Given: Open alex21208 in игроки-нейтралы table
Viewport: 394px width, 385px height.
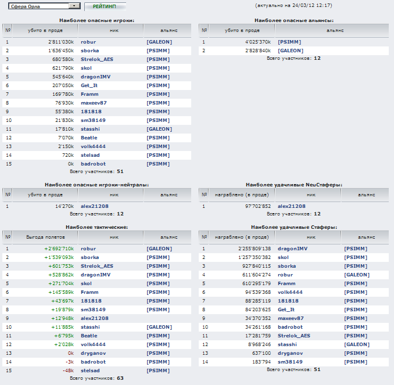Looking at the screenshot, I should coord(95,206).
